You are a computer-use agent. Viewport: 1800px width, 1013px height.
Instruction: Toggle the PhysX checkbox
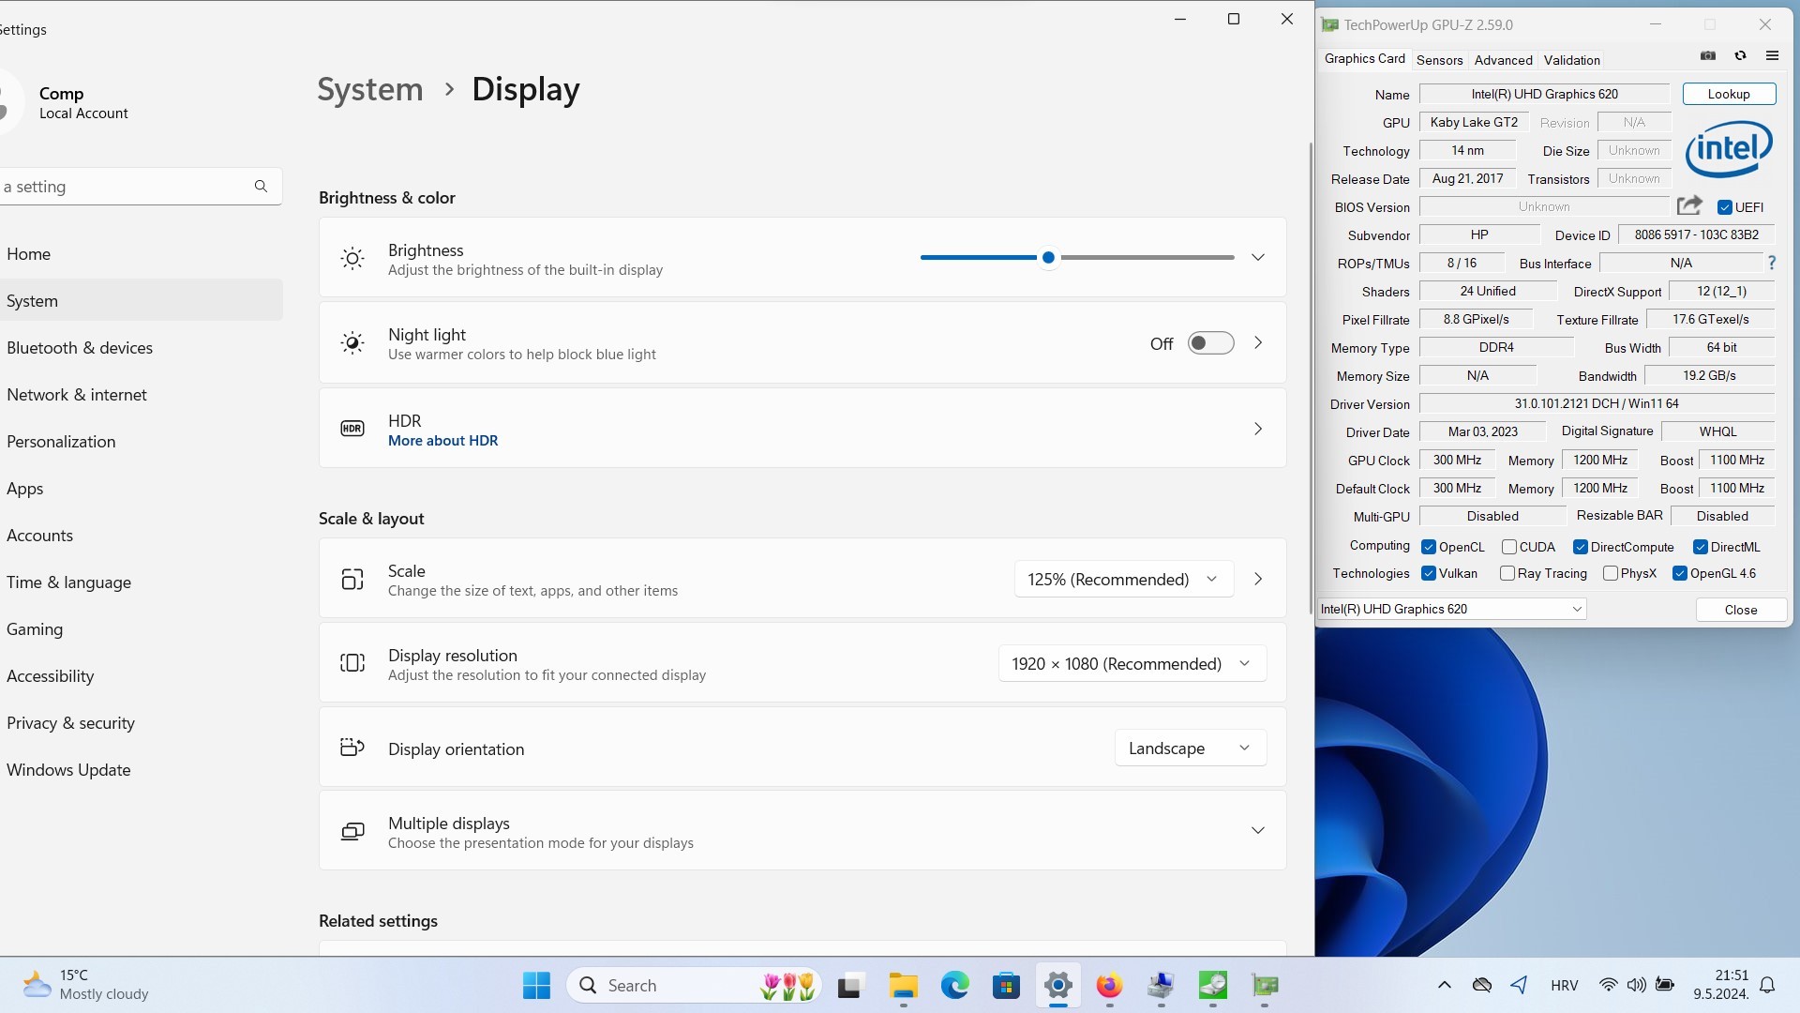point(1611,573)
